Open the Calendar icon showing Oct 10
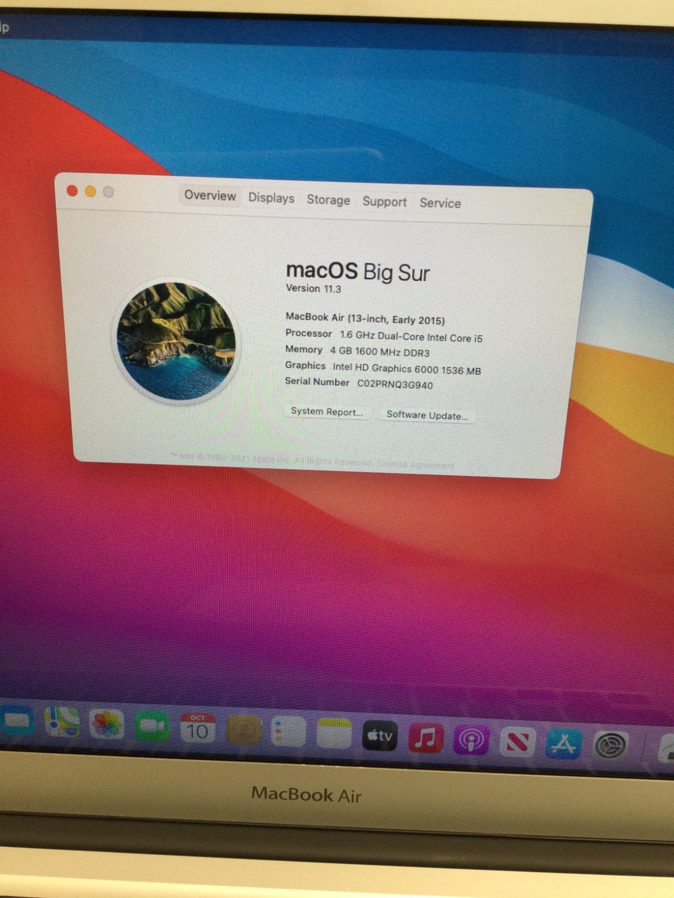 (198, 728)
